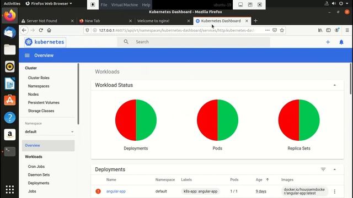Show Firefox sidebars
Screen dimensions: 353x198
[329, 30]
